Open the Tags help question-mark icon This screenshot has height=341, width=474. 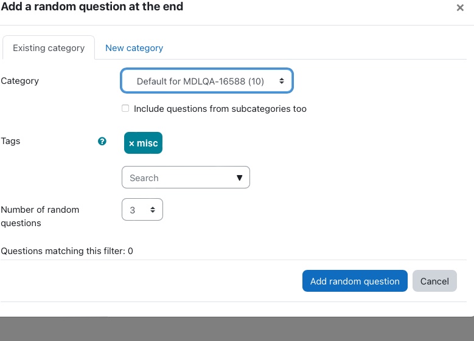point(102,141)
